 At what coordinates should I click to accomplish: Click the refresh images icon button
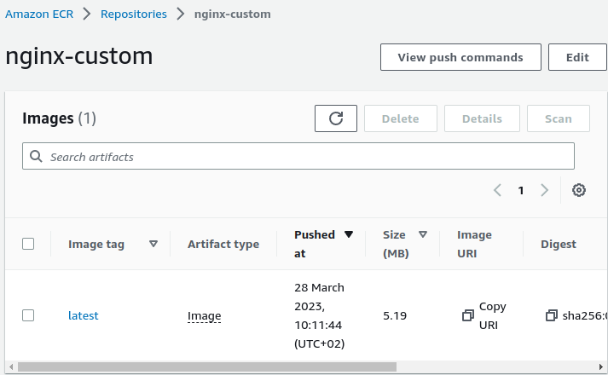[x=335, y=118]
